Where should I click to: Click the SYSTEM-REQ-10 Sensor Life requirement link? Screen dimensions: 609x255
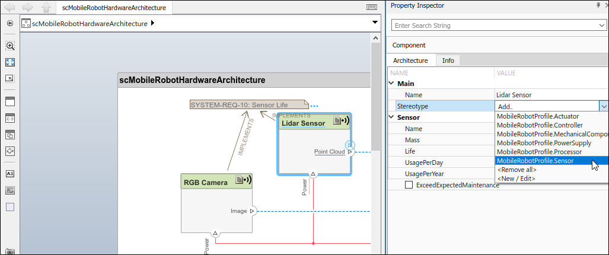(x=239, y=105)
